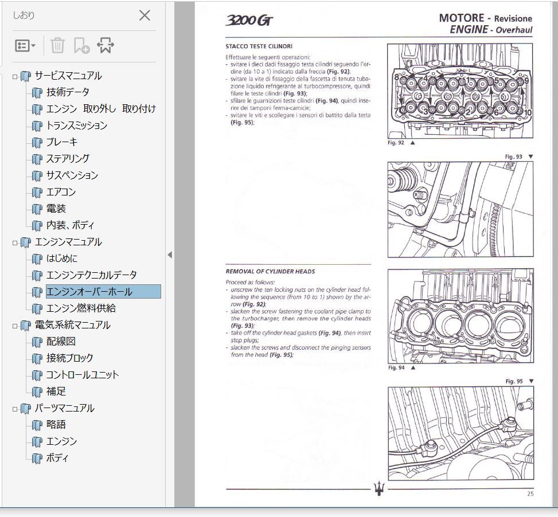Screen dimensions: 558x517
Task: Add a new bookmark with the plus icon
Action: click(x=81, y=45)
